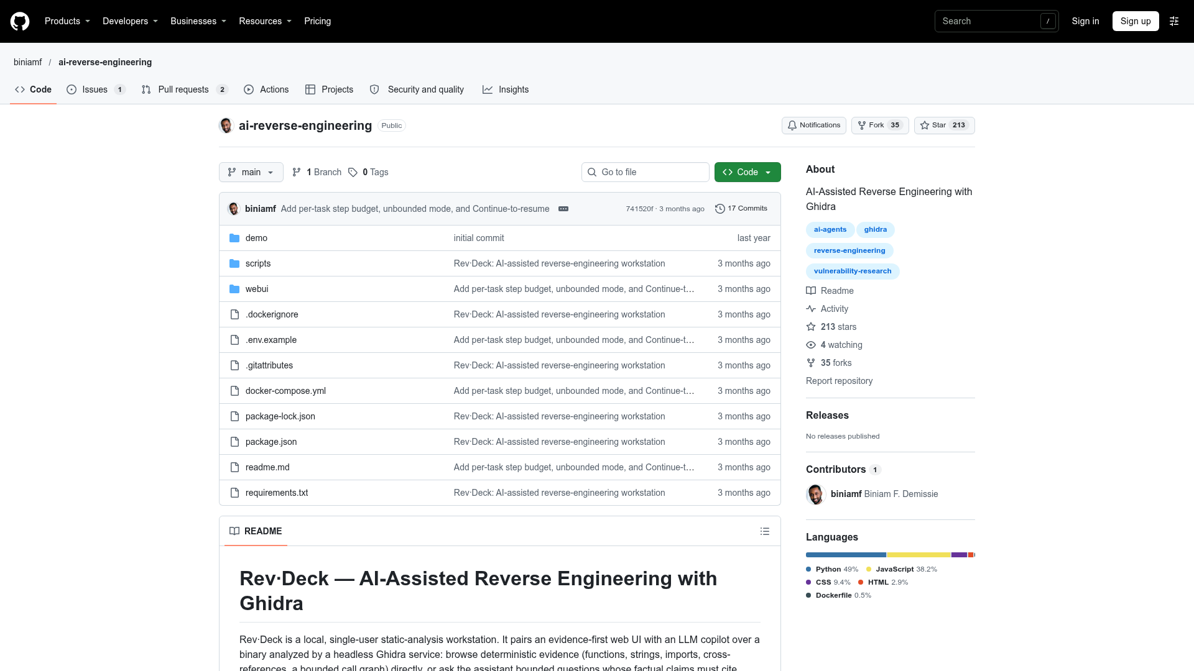1194x671 pixels.
Task: Expand the main branch dropdown
Action: point(251,172)
